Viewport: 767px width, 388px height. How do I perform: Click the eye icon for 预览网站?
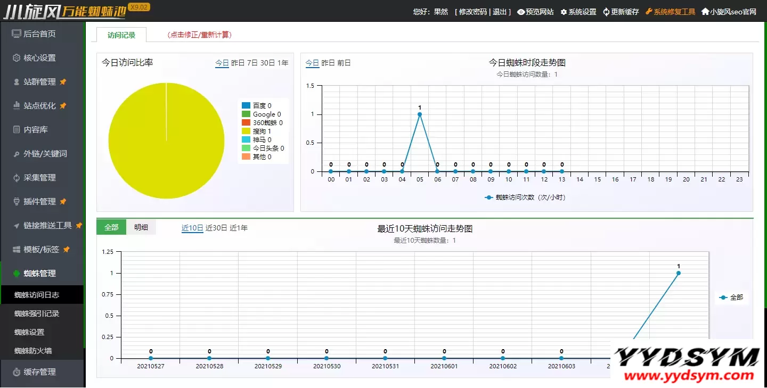click(521, 12)
